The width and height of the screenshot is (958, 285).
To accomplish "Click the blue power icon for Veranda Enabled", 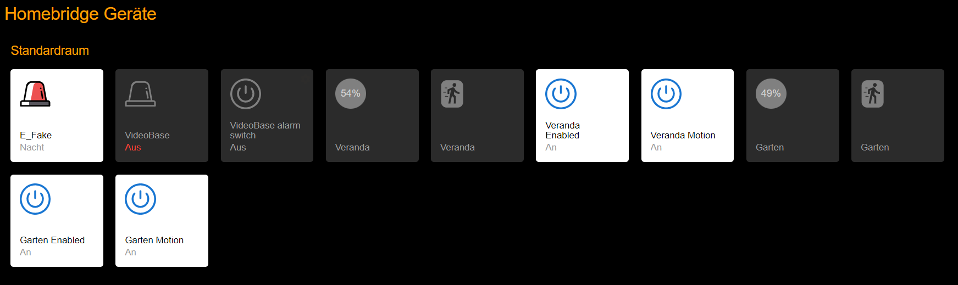I will tap(561, 94).
